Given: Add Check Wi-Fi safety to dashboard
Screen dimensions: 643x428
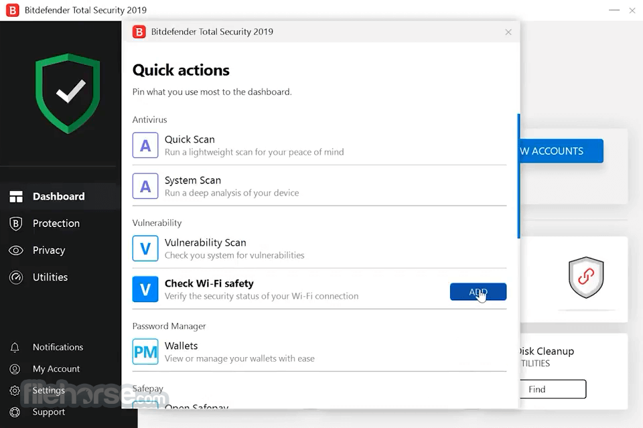Looking at the screenshot, I should click(x=478, y=292).
